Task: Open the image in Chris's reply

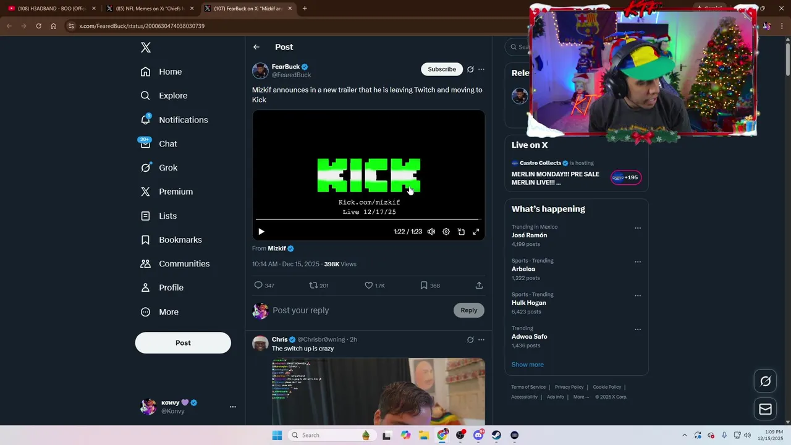Action: [x=378, y=391]
